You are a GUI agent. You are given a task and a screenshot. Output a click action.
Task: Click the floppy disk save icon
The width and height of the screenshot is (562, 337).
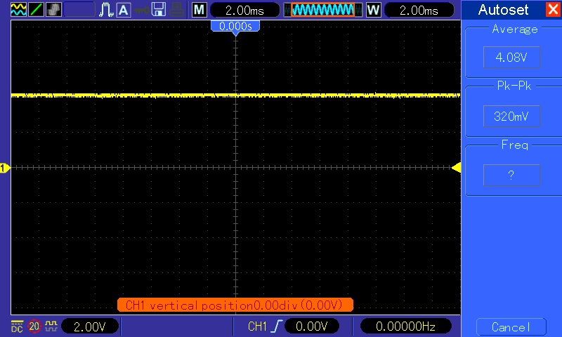point(159,10)
